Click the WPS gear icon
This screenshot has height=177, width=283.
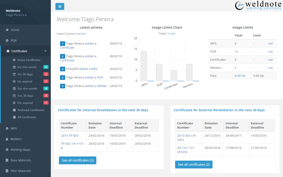coord(7,128)
